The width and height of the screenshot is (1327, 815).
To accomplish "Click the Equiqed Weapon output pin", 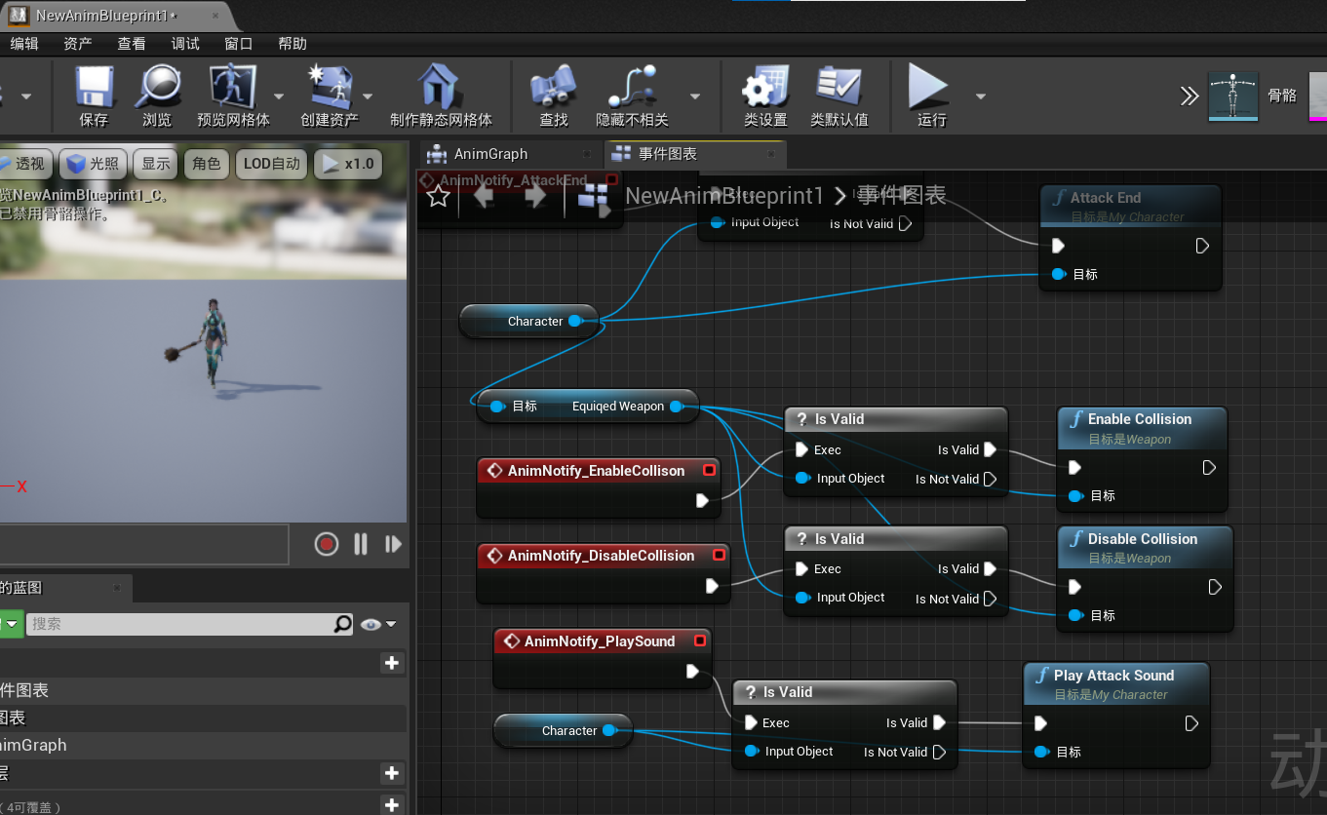I will click(x=678, y=407).
